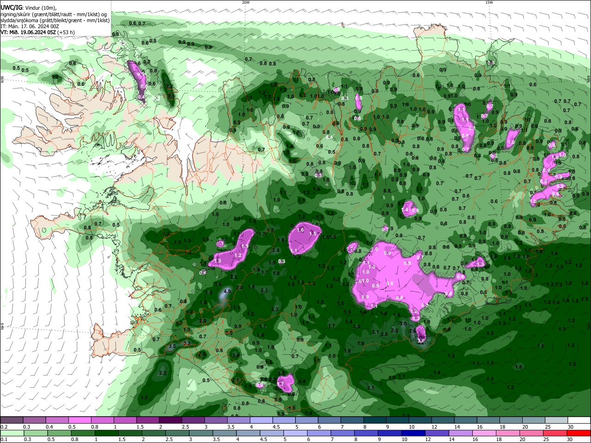The width and height of the screenshot is (591, 443).
Task: Choose the light lavender top legend swatch between 4 and 4.5
Action: click(x=260, y=420)
